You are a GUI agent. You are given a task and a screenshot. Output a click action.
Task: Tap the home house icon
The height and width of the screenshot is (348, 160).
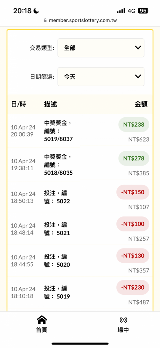[42, 320]
